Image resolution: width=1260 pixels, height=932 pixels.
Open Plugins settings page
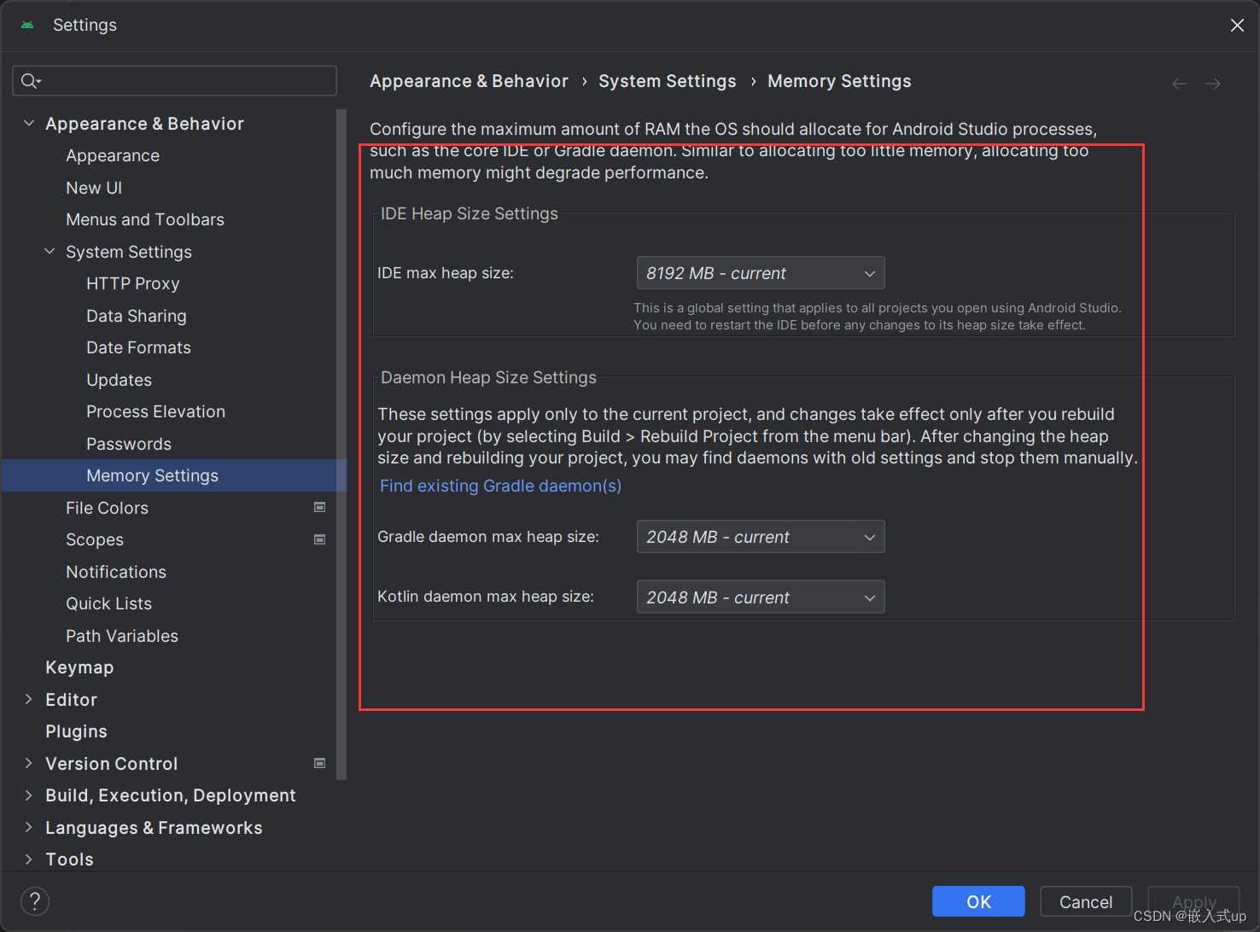coord(76,731)
